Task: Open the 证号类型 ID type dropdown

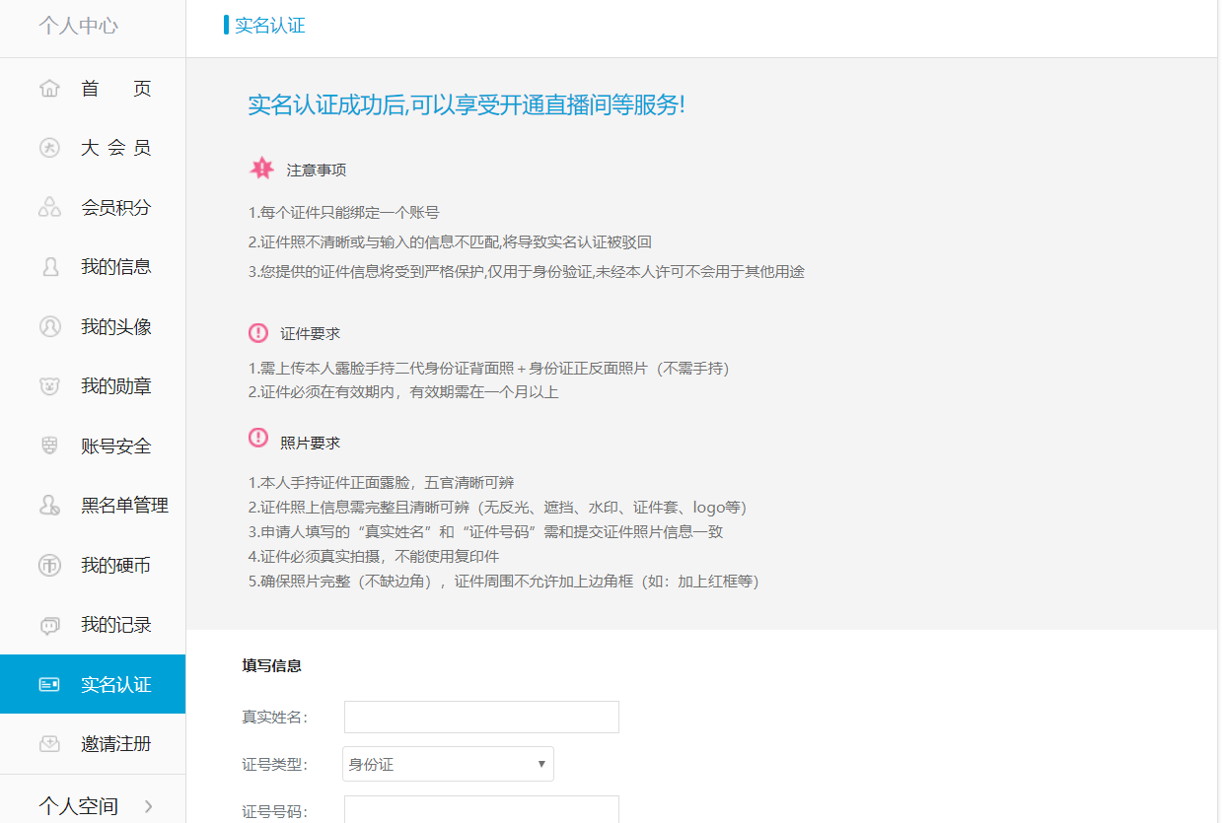Action: pos(448,764)
